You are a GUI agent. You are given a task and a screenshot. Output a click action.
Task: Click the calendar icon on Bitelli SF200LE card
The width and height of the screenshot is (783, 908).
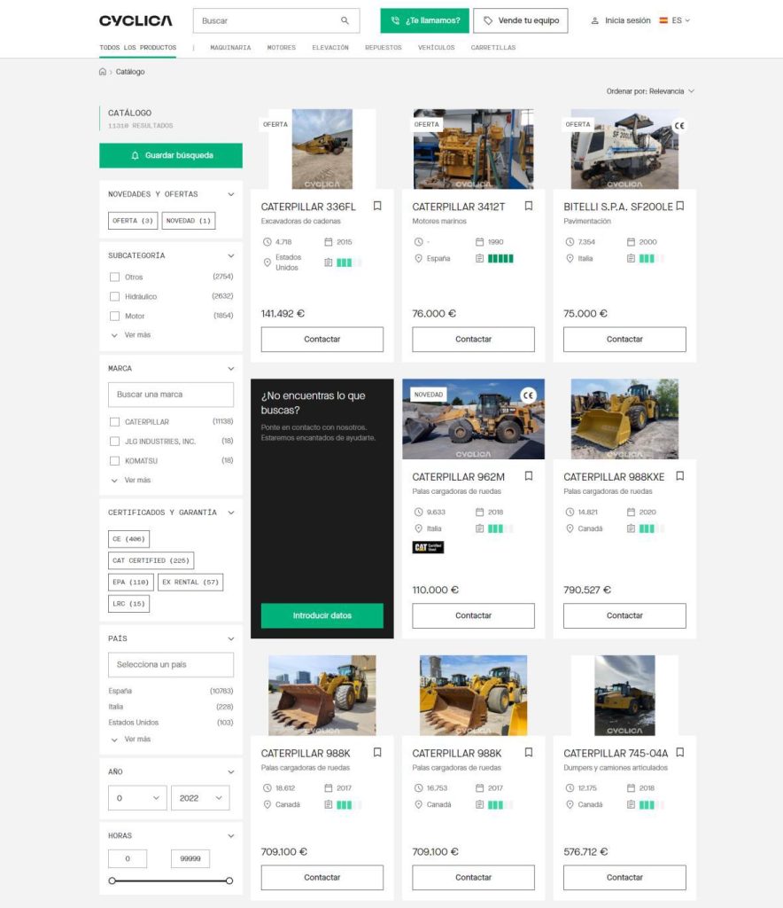pyautogui.click(x=631, y=242)
